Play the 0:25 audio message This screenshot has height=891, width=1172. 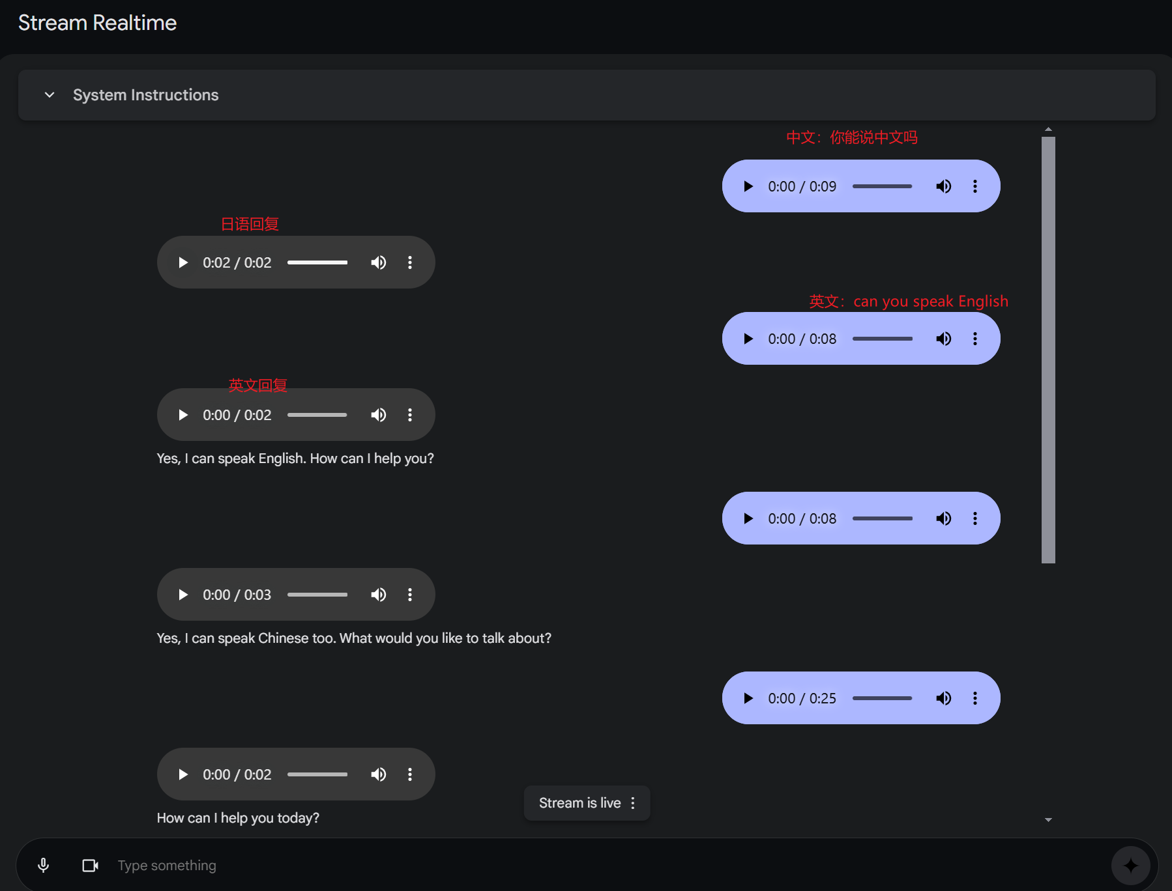tap(748, 698)
